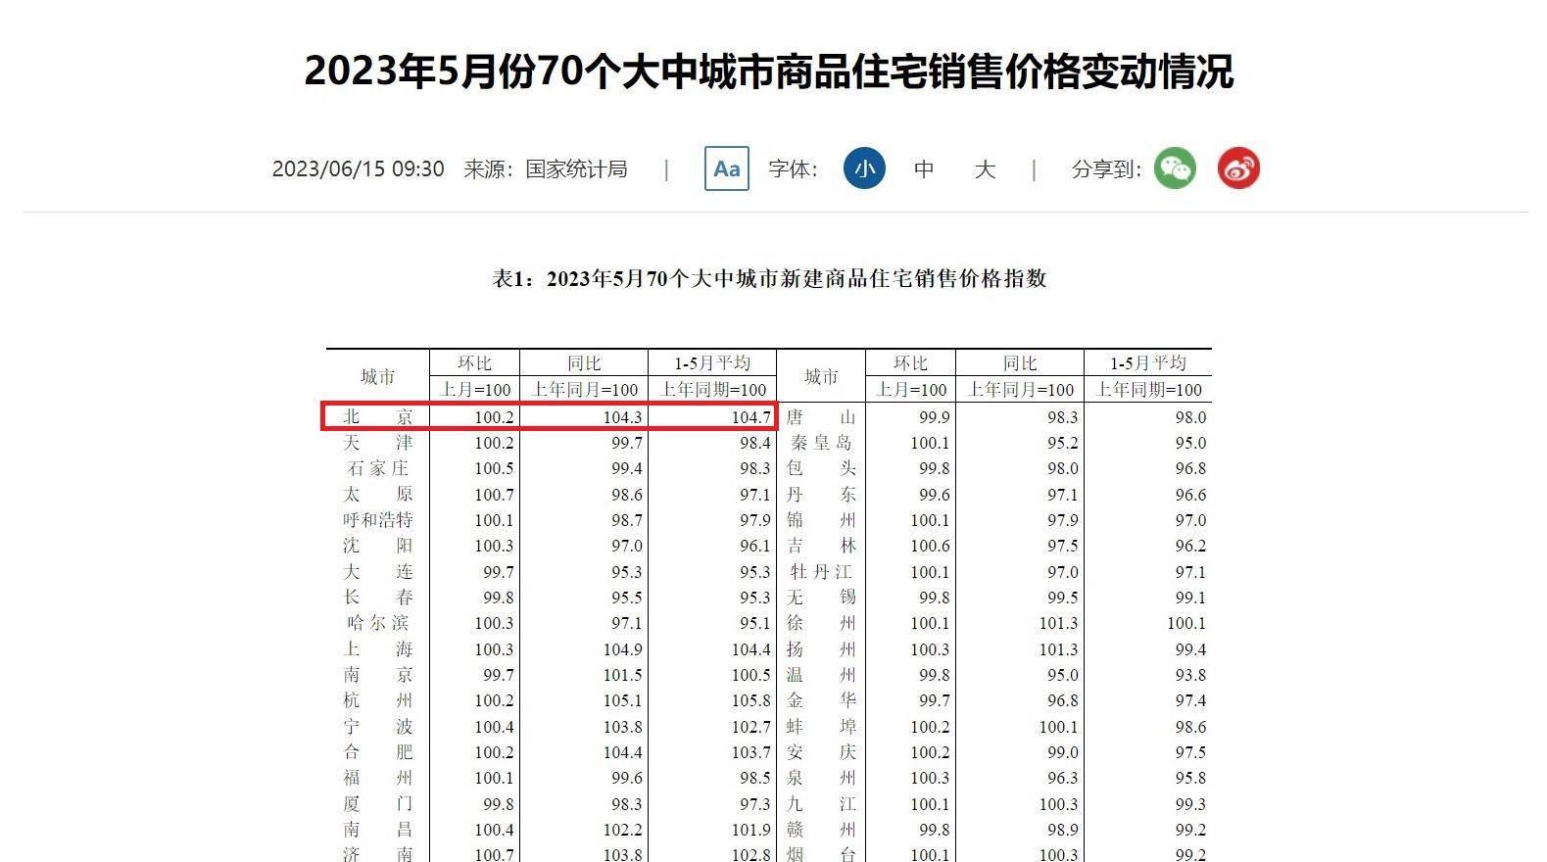The height and width of the screenshot is (862, 1547).
Task: Select the 温州 city cell
Action: 821,675
